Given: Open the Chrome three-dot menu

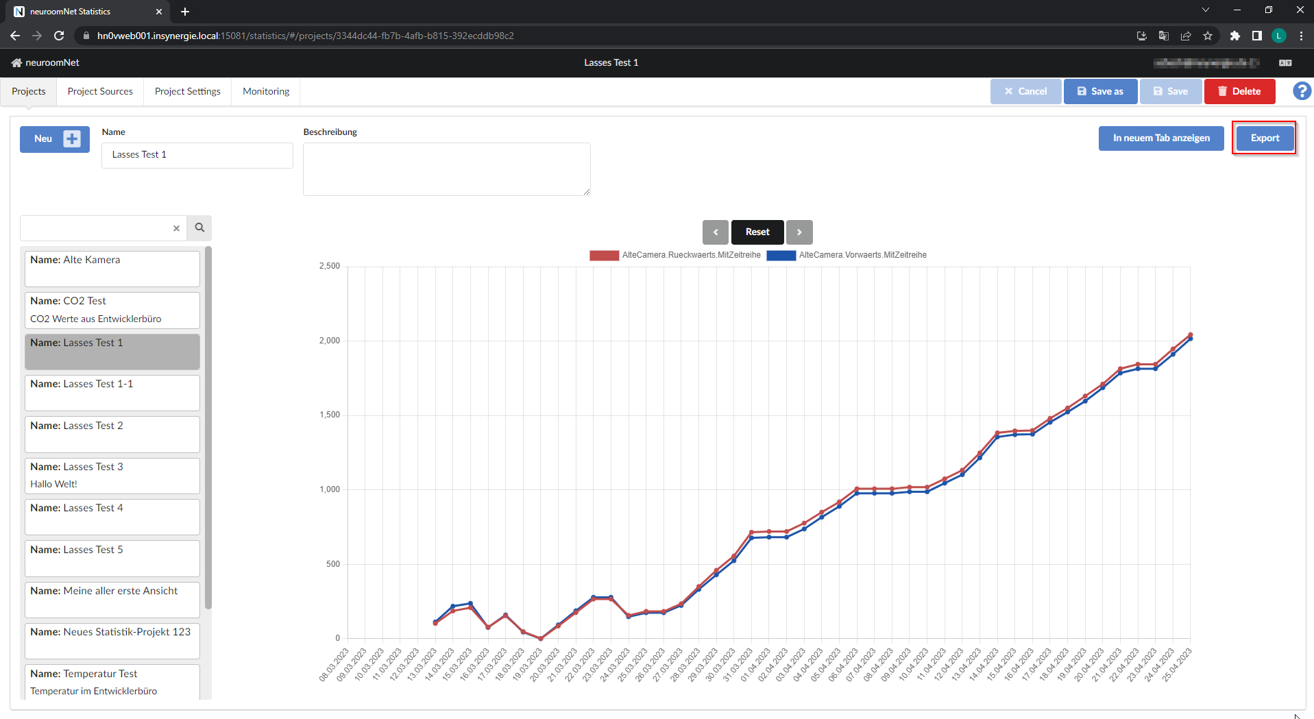Looking at the screenshot, I should pyautogui.click(x=1302, y=36).
